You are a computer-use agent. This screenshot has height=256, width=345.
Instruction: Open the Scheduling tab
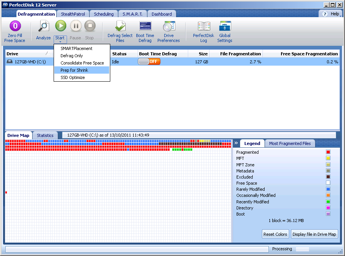[104, 14]
